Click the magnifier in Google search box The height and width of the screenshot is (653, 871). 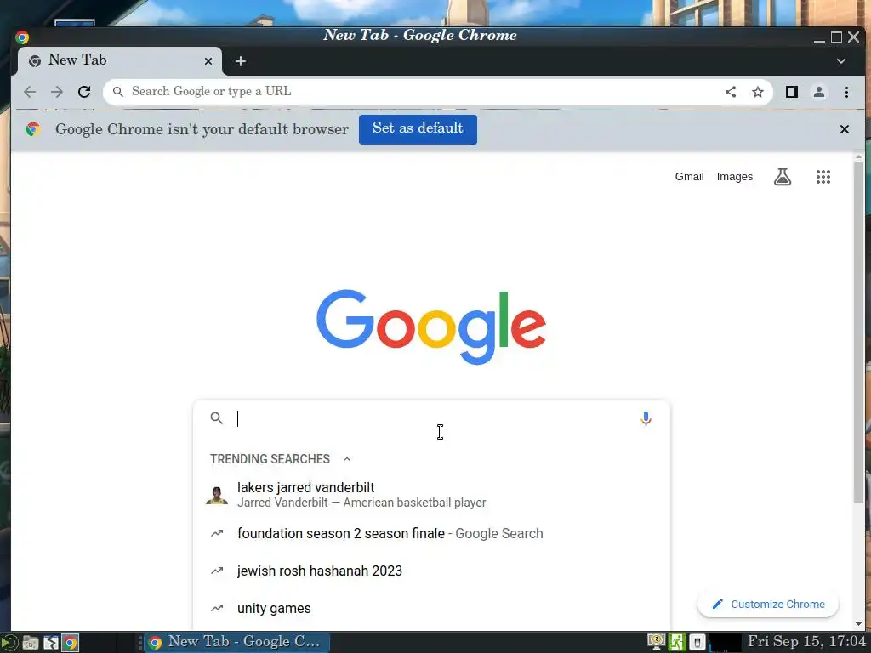217,418
